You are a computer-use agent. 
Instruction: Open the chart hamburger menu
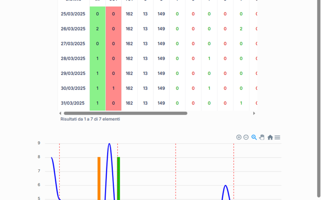click(x=277, y=137)
